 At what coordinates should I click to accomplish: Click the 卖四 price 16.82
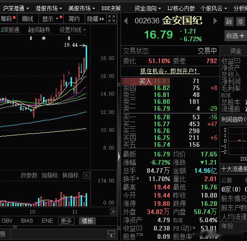click(x=162, y=88)
